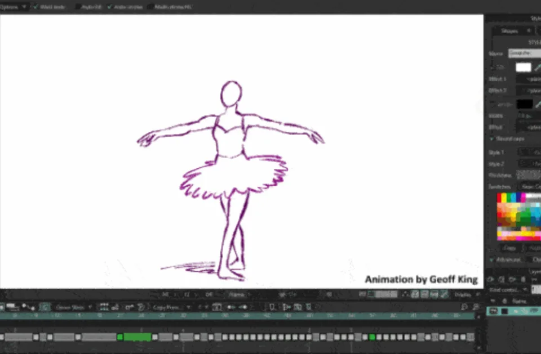Open the black stroke color swatch
The image size is (541, 354).
(525, 104)
